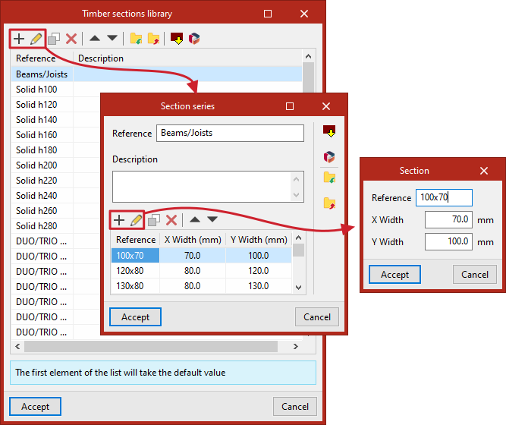Click the move down arrow in Section series toolbar
Screen dimensions: 506x425
pos(212,219)
